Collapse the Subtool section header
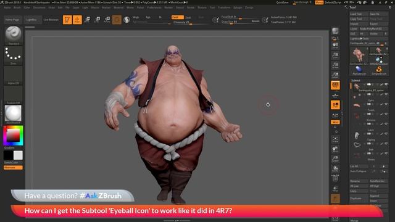 355,80
